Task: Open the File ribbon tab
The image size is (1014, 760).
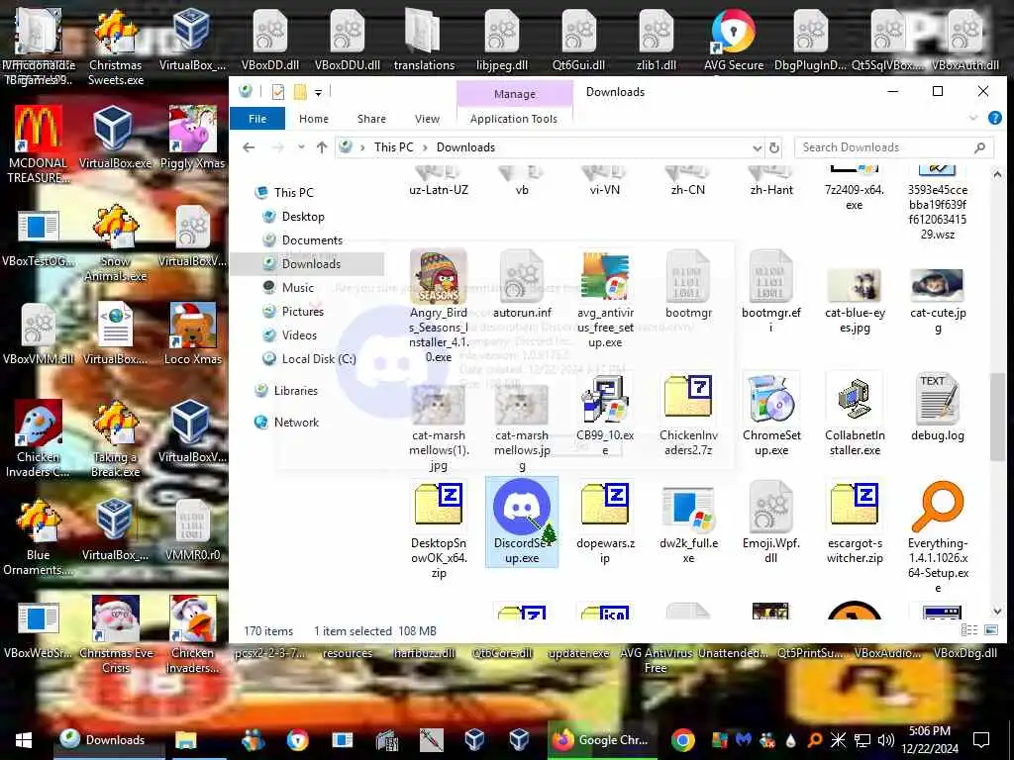Action: 257,119
